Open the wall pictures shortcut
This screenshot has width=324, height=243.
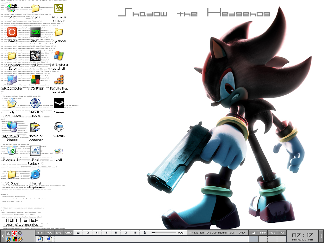pyautogui.click(x=59, y=151)
